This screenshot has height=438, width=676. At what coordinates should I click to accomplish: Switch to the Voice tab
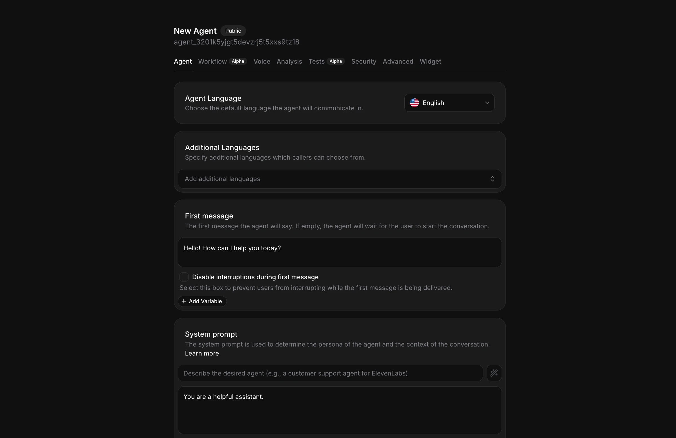[261, 61]
